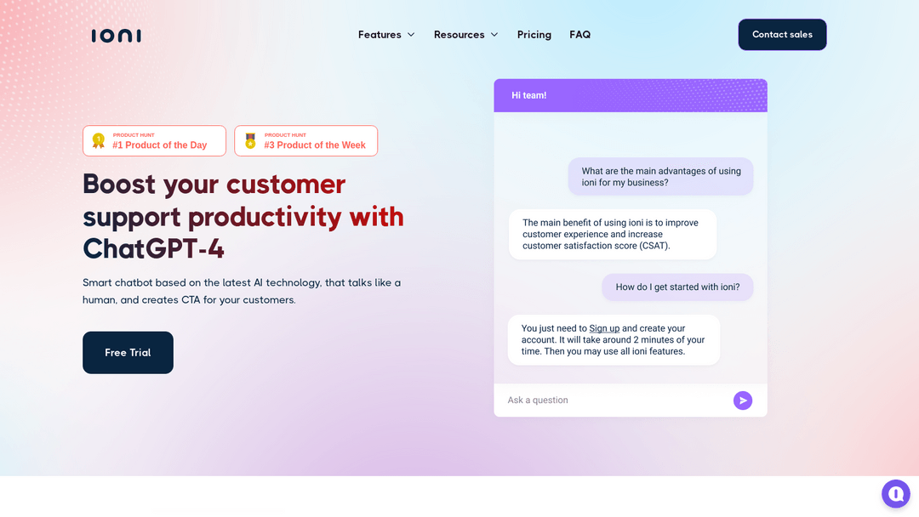Click the #3 Product of Week medal icon
The width and height of the screenshot is (919, 517).
pyautogui.click(x=250, y=140)
